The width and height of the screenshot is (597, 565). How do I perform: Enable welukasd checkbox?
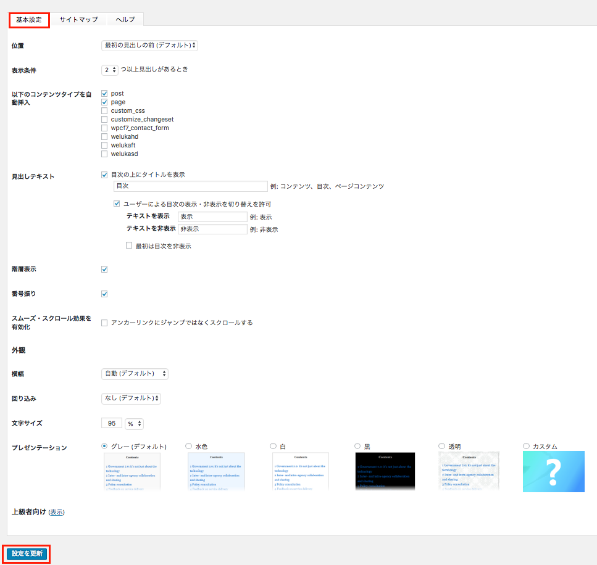pos(104,154)
